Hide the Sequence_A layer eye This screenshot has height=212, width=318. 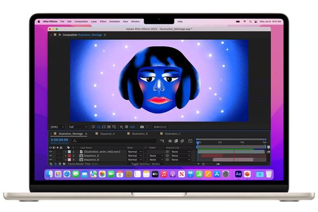[51, 156]
